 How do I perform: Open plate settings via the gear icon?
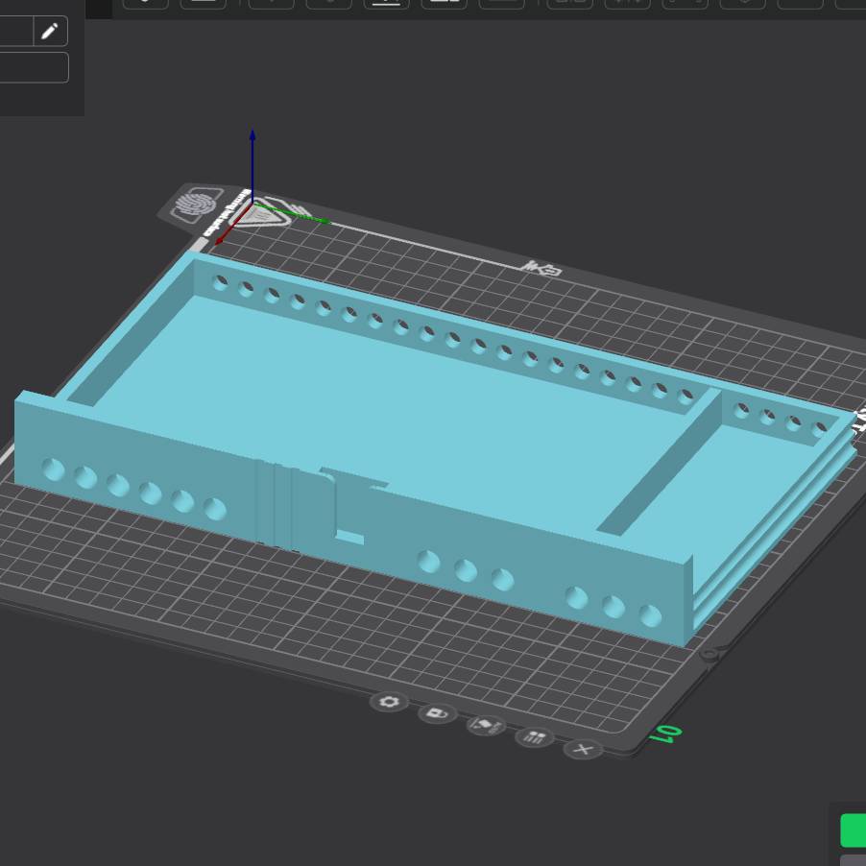(x=389, y=702)
